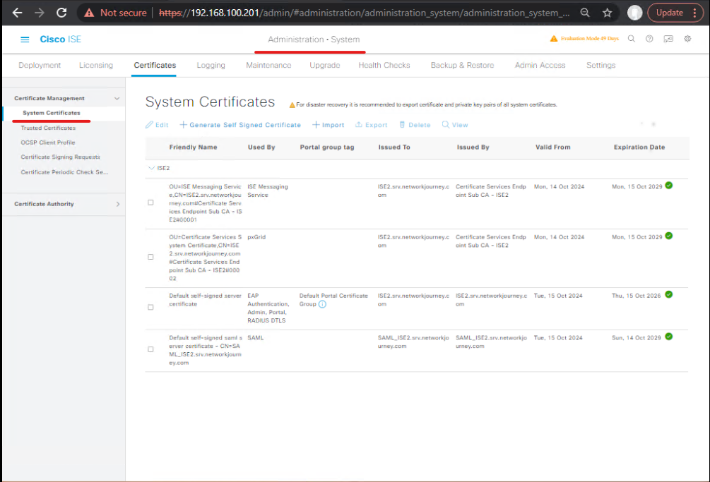Sort by the Friendly Name column header
This screenshot has height=482, width=710.
[x=194, y=147]
